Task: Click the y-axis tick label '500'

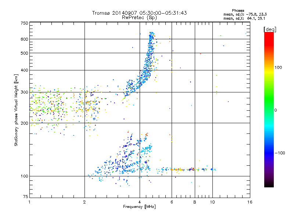Action: tap(24, 53)
